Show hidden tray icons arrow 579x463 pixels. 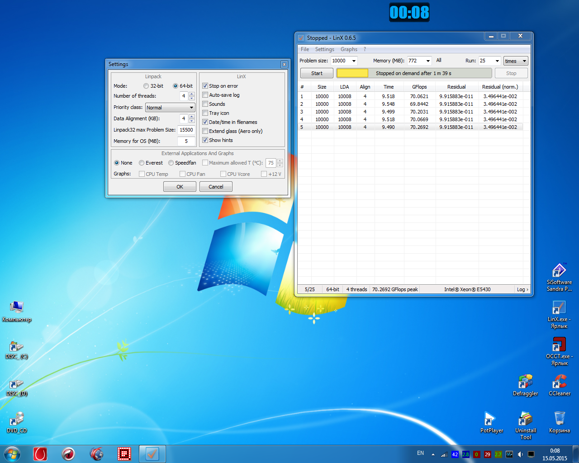(433, 454)
